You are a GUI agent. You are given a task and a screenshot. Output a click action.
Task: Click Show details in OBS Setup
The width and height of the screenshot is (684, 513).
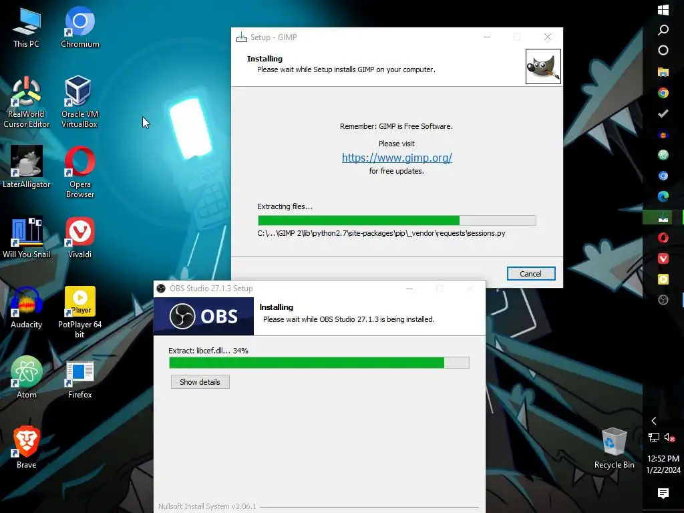[x=200, y=381]
